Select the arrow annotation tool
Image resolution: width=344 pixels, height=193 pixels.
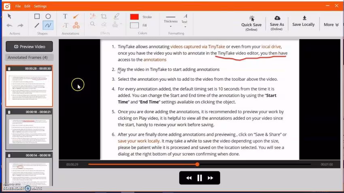(76, 16)
